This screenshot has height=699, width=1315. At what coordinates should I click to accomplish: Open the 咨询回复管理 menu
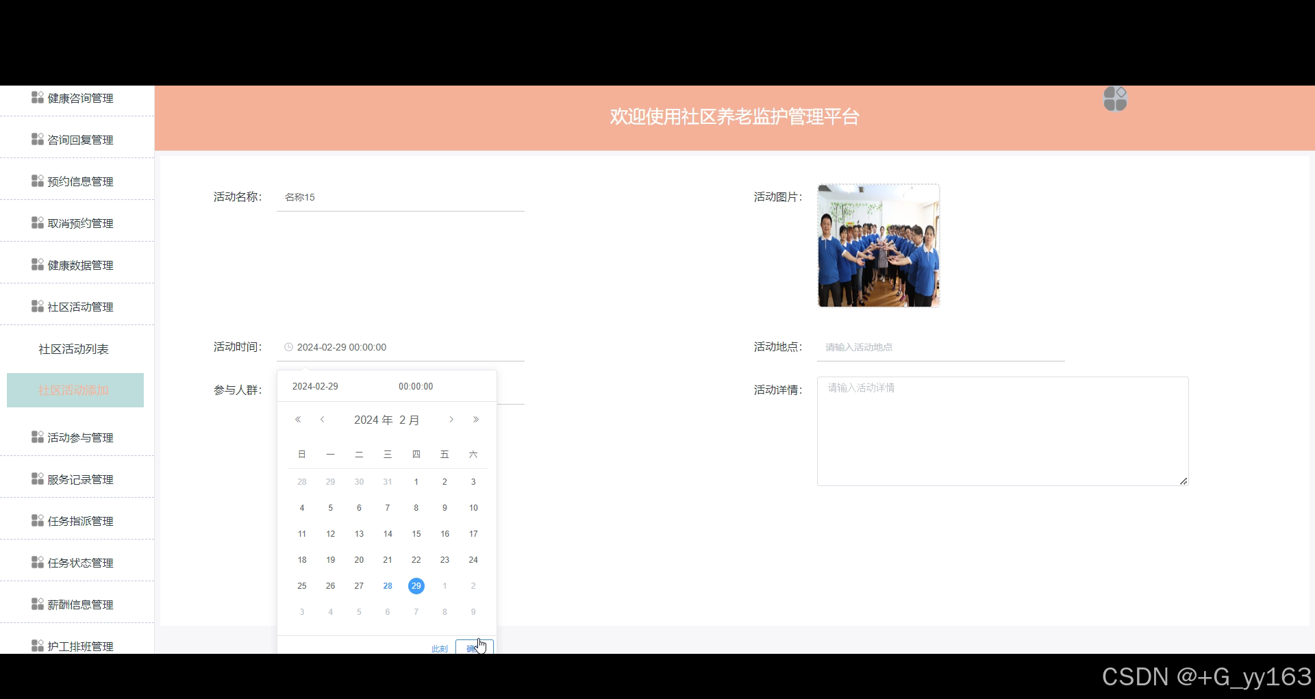[x=77, y=140]
